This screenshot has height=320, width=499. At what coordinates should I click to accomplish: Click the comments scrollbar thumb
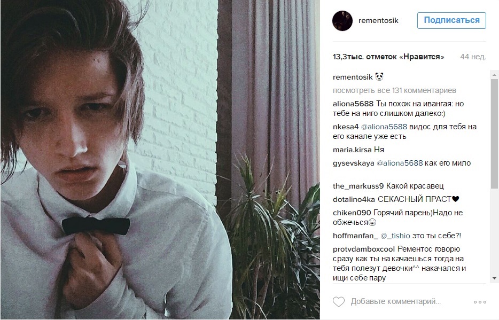click(494, 134)
